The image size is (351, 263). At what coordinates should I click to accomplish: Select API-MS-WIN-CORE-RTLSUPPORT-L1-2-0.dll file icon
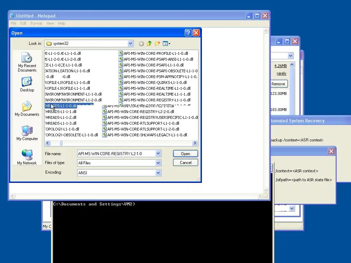point(104,129)
